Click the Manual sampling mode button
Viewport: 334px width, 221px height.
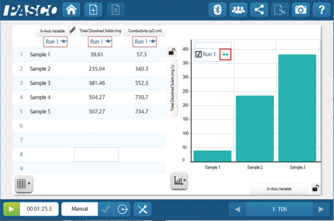(80, 209)
